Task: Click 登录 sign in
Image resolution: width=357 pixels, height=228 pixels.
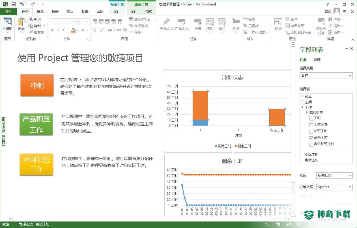Action: [328, 11]
